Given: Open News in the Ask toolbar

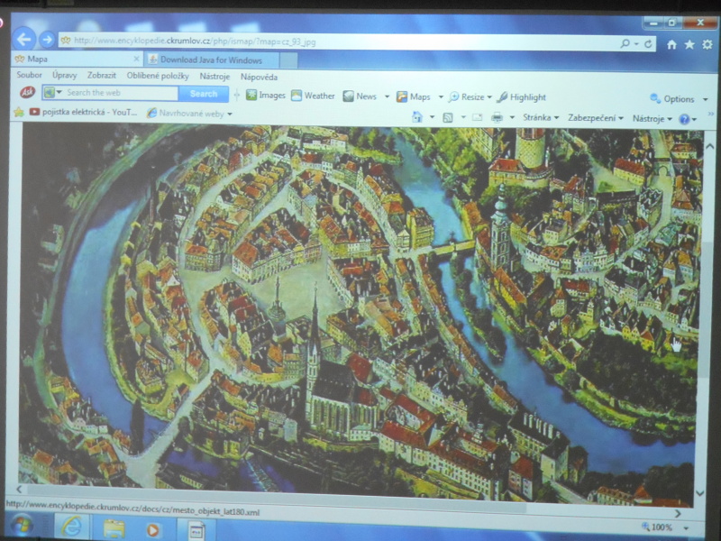Looking at the screenshot, I should (360, 96).
